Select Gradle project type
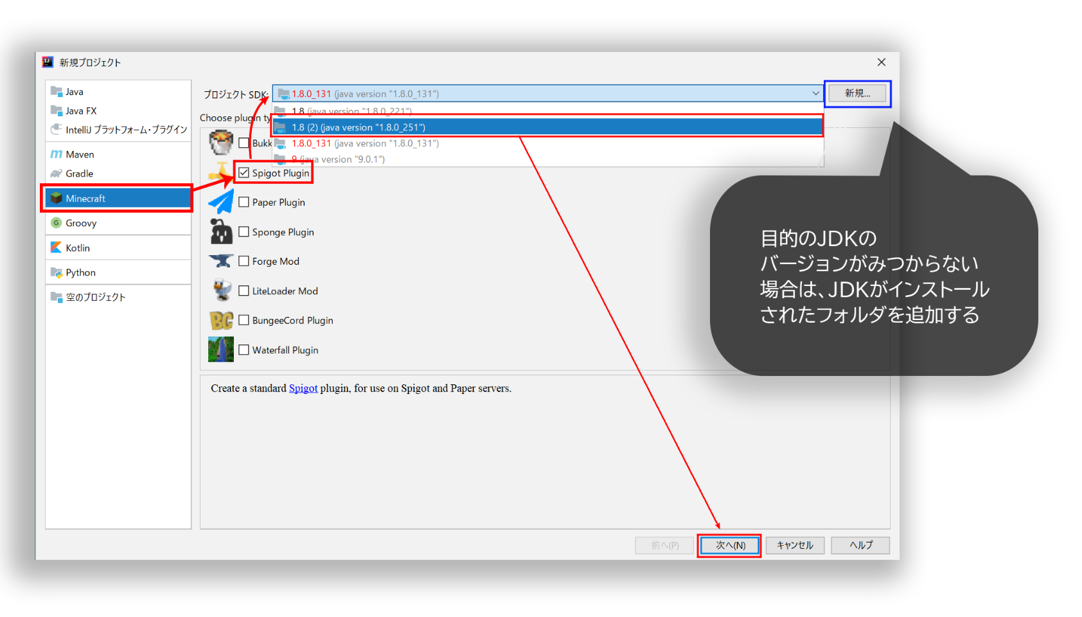Image resolution: width=1082 pixels, height=617 pixels. click(118, 174)
